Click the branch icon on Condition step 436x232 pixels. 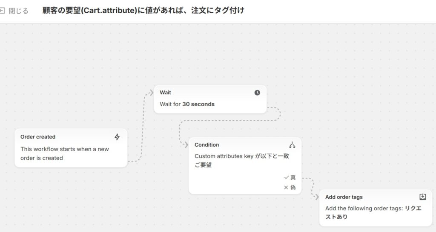click(x=292, y=145)
